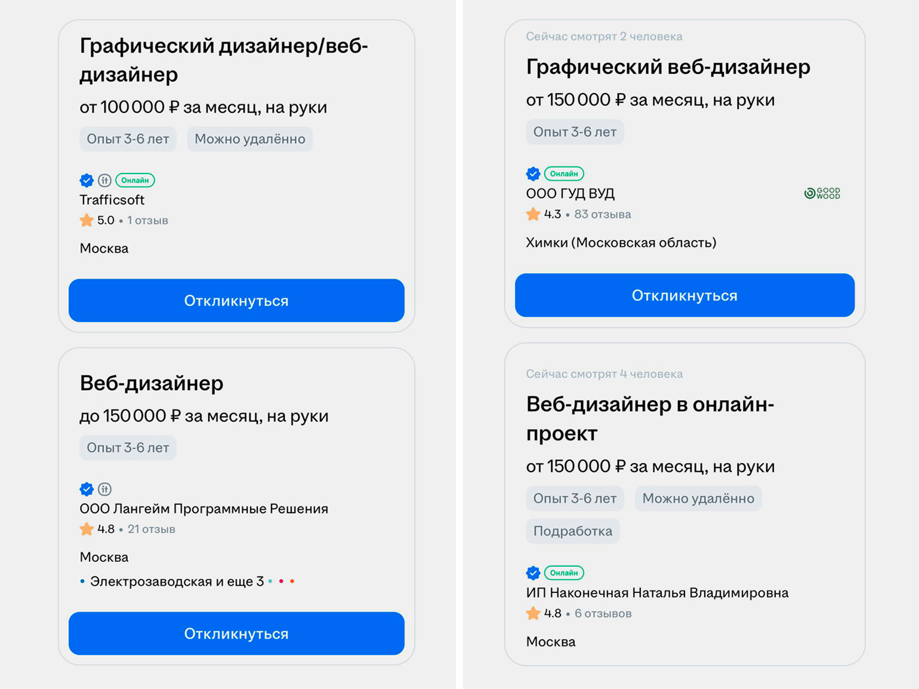Click the 4.3 star icon for ООО ГУД ВУД
This screenshot has height=689, width=919.
pos(533,214)
